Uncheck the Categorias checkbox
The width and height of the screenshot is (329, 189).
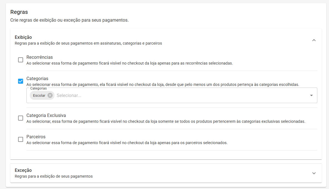coord(21,81)
